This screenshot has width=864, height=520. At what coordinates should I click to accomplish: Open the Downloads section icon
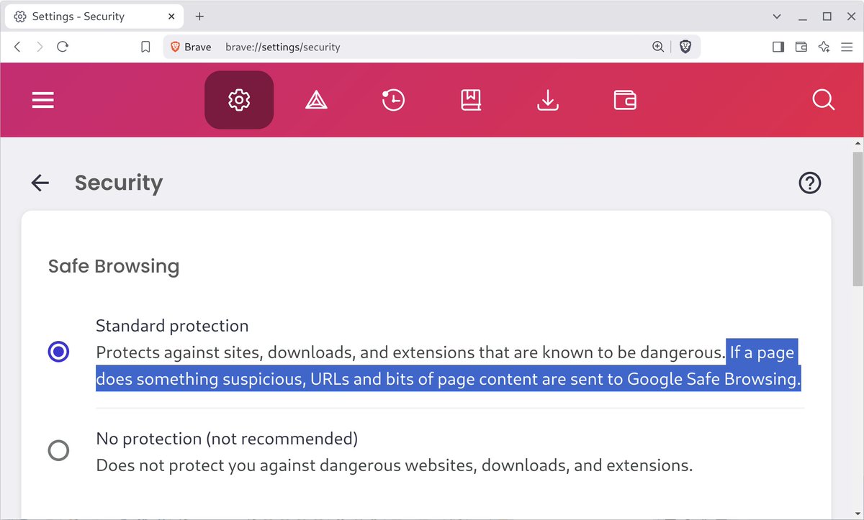pyautogui.click(x=548, y=100)
